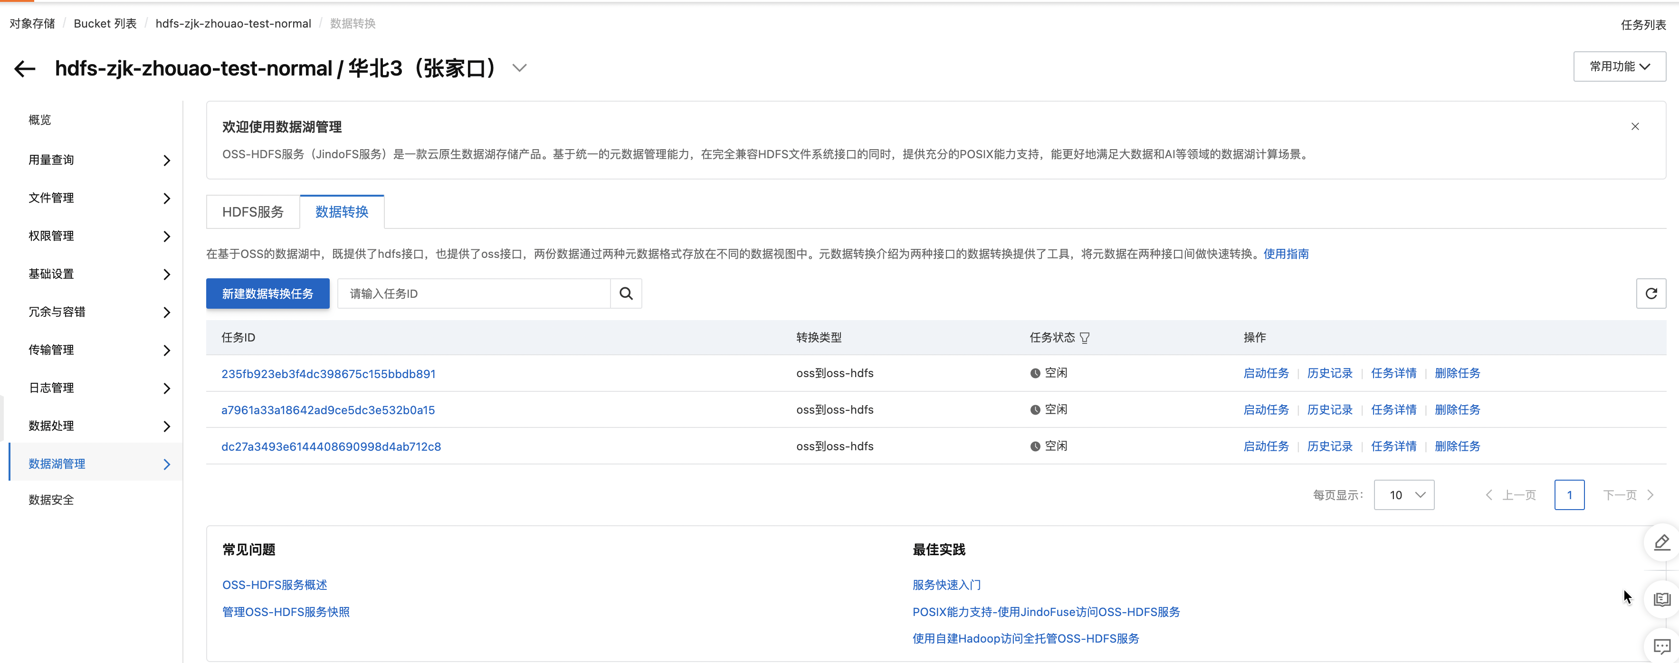This screenshot has width=1679, height=663.
Task: Click the back arrow next to bucket name
Action: pos(25,68)
